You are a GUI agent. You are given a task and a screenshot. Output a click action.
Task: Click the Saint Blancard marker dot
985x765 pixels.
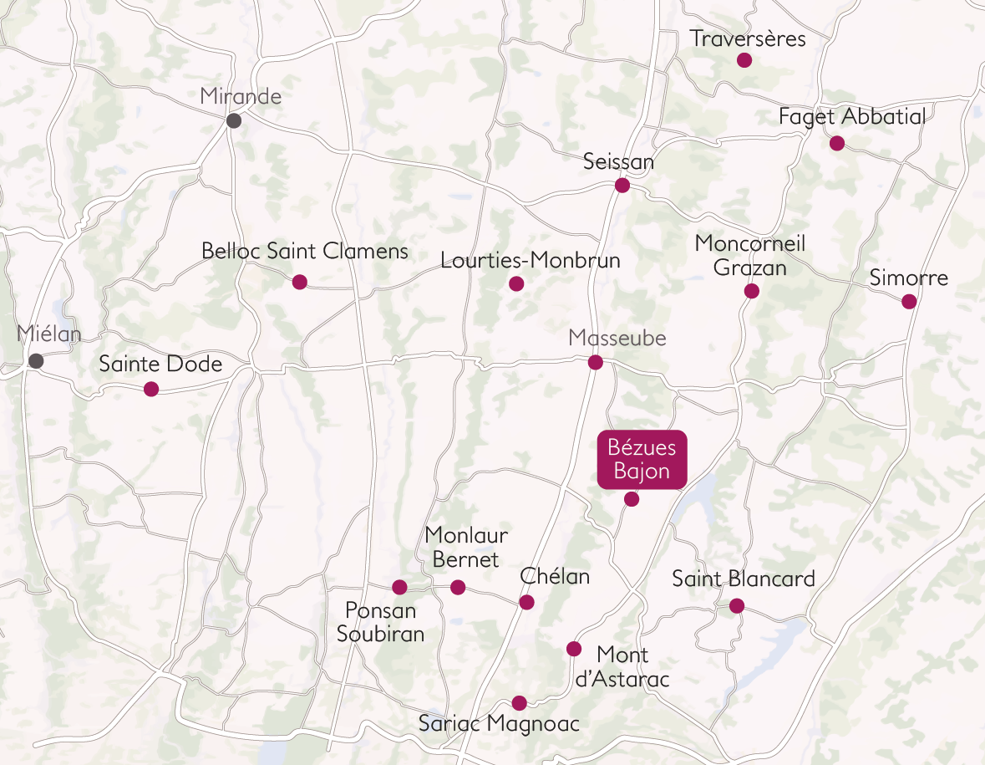coord(737,606)
